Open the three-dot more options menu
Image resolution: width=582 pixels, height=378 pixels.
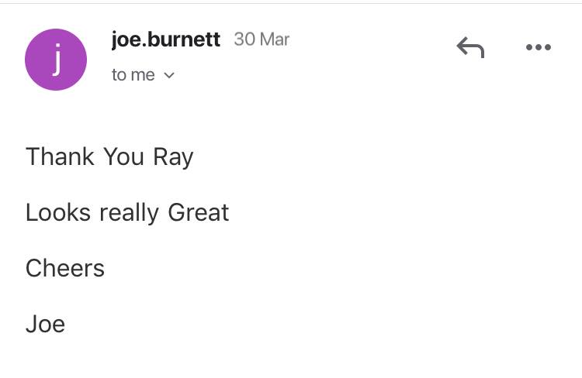[x=539, y=47]
